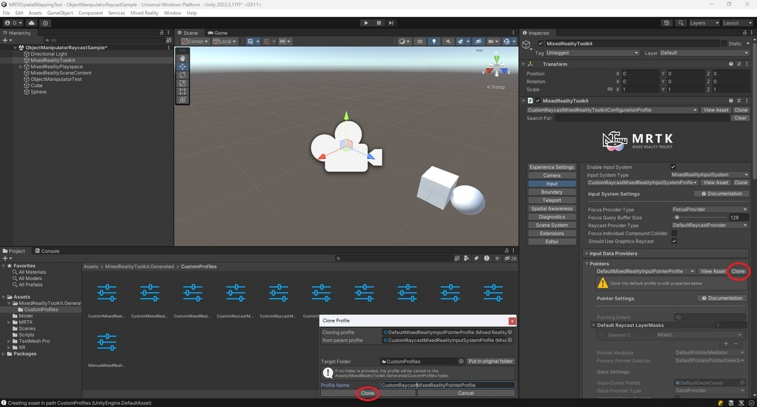Screen dimensions: 757x407
Task: Toggle the Static checkbox
Action: pos(724,44)
